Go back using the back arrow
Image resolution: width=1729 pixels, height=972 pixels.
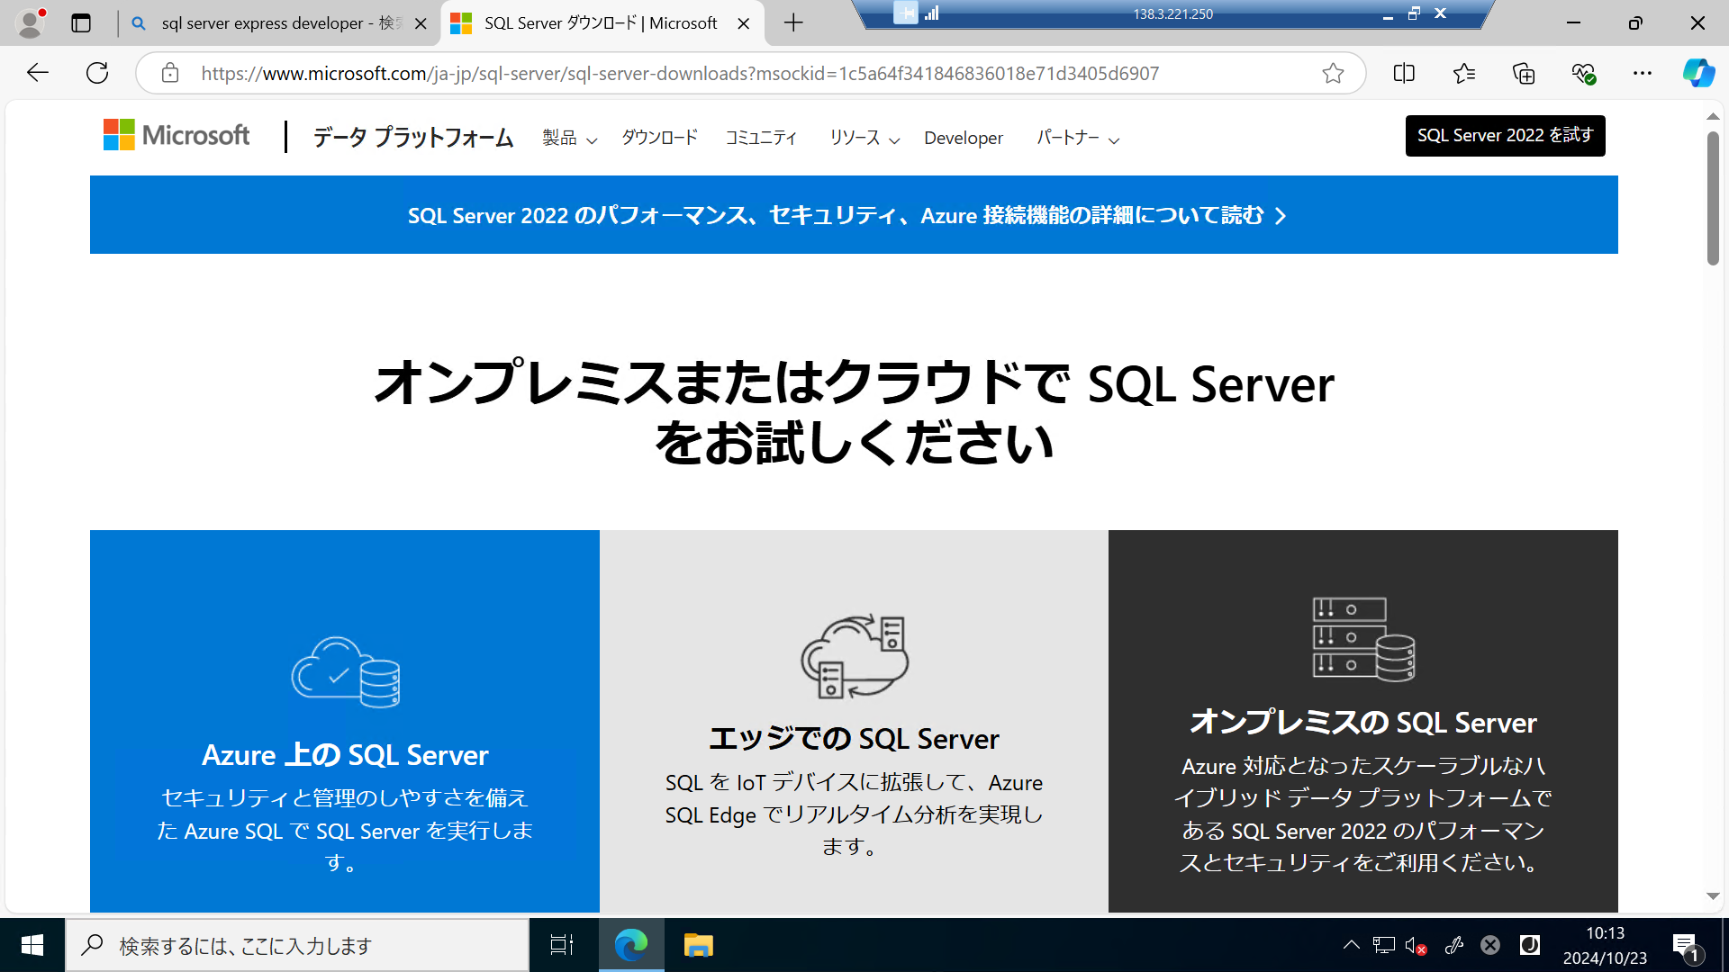37,73
